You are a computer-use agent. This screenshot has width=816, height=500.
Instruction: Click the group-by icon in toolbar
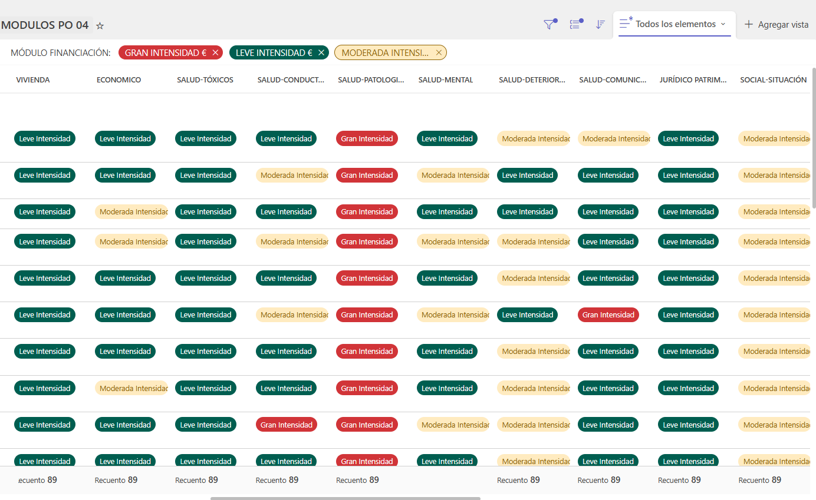[575, 24]
